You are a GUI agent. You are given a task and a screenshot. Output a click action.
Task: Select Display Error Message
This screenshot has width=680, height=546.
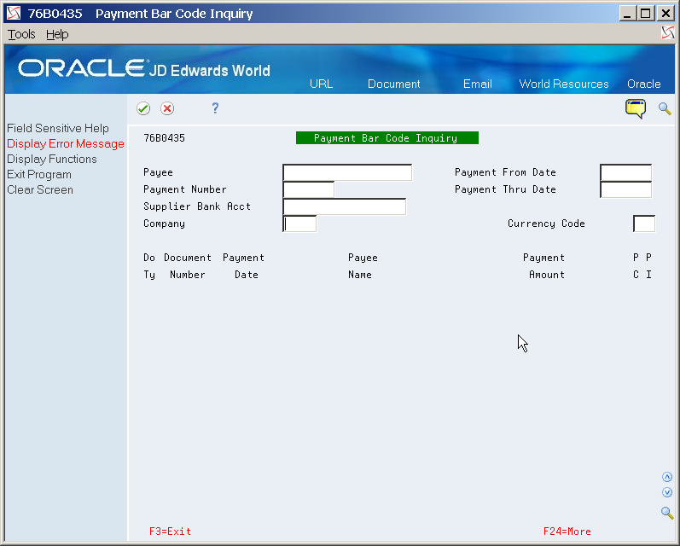click(66, 143)
